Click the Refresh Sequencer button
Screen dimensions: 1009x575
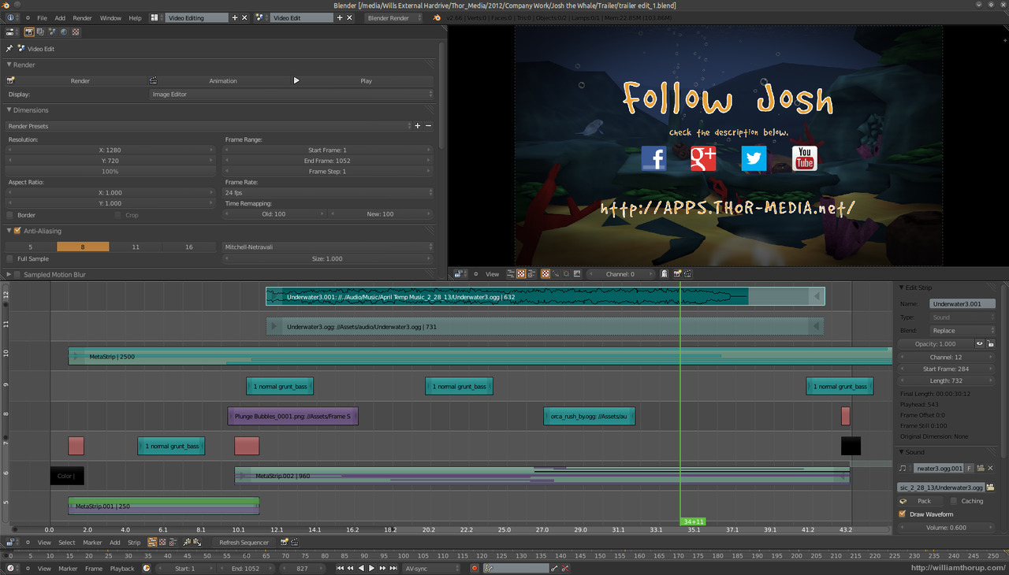pyautogui.click(x=244, y=543)
